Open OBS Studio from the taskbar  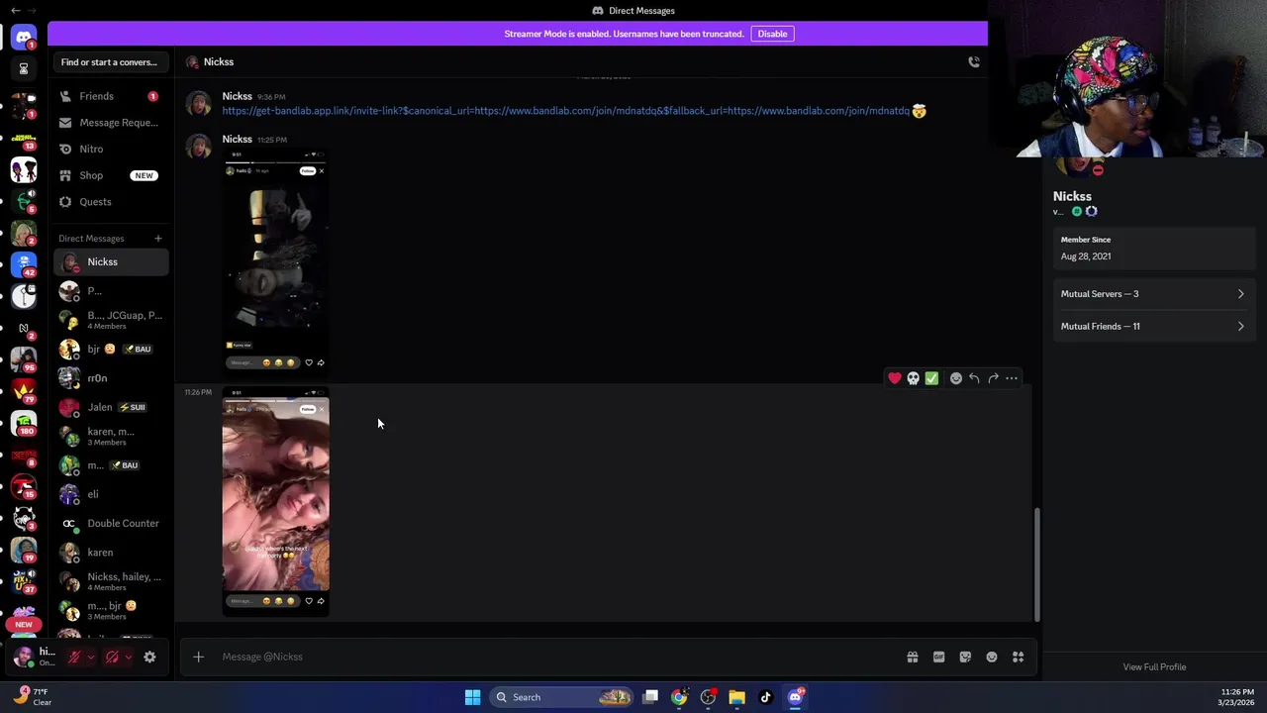(x=708, y=697)
